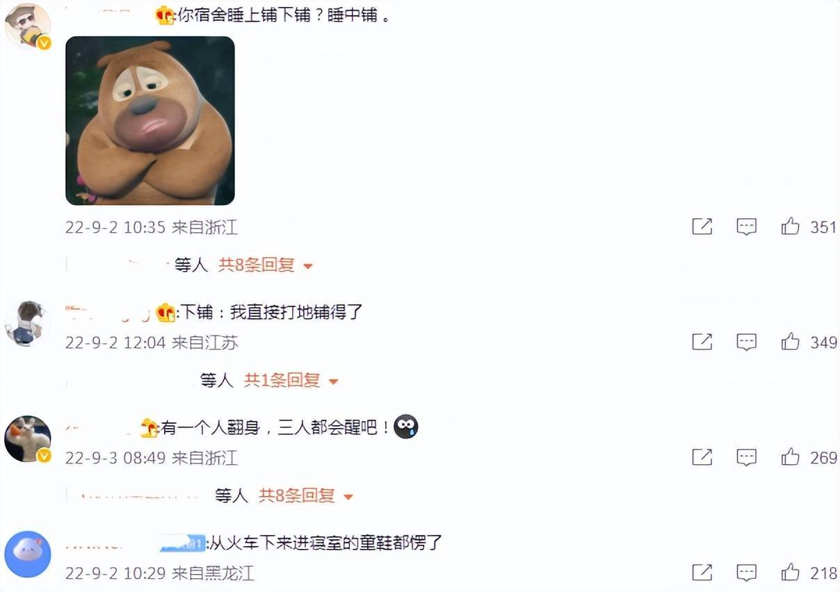
Task: Share the 有一个人翻身 comment
Action: click(702, 457)
